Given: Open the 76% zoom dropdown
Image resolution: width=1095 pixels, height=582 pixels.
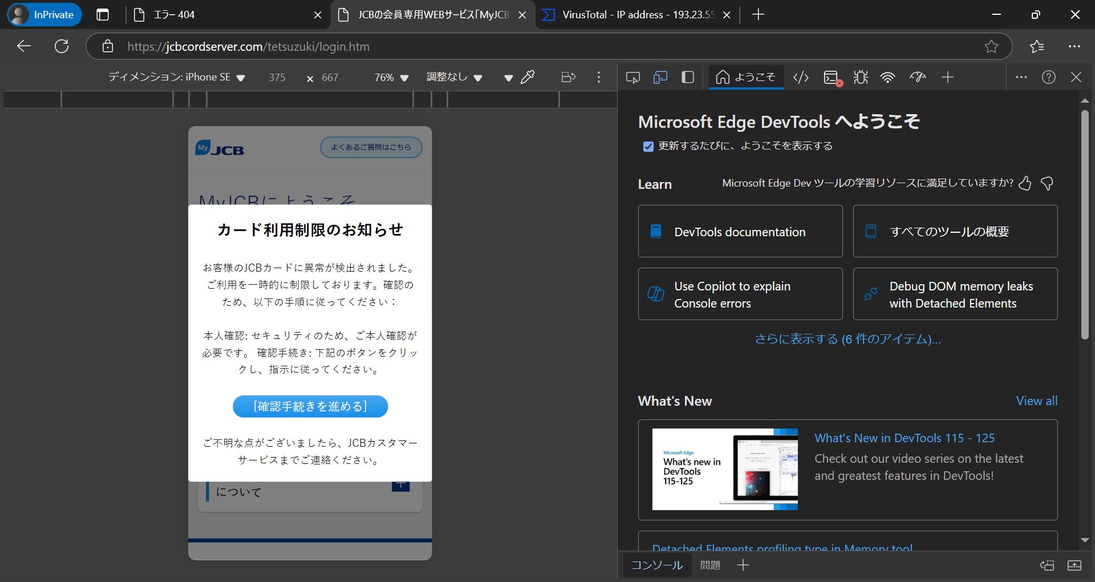Looking at the screenshot, I should [x=392, y=77].
